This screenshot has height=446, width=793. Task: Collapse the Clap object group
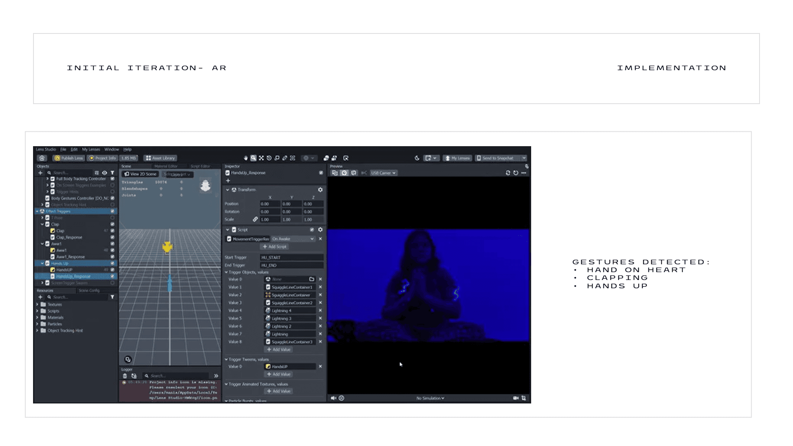42,224
